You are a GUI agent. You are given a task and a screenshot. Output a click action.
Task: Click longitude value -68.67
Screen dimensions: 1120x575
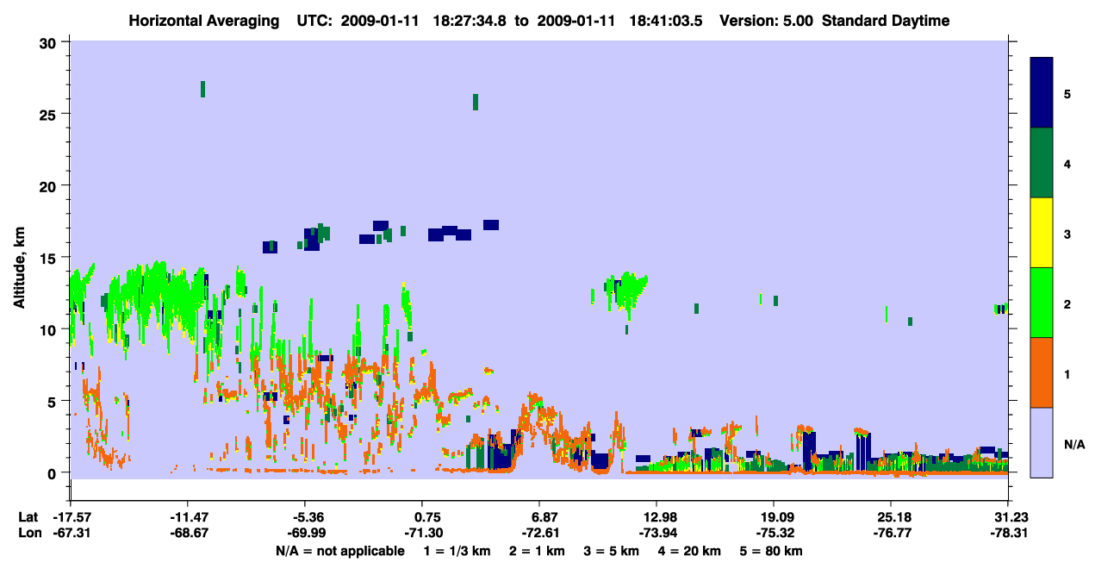pos(187,534)
